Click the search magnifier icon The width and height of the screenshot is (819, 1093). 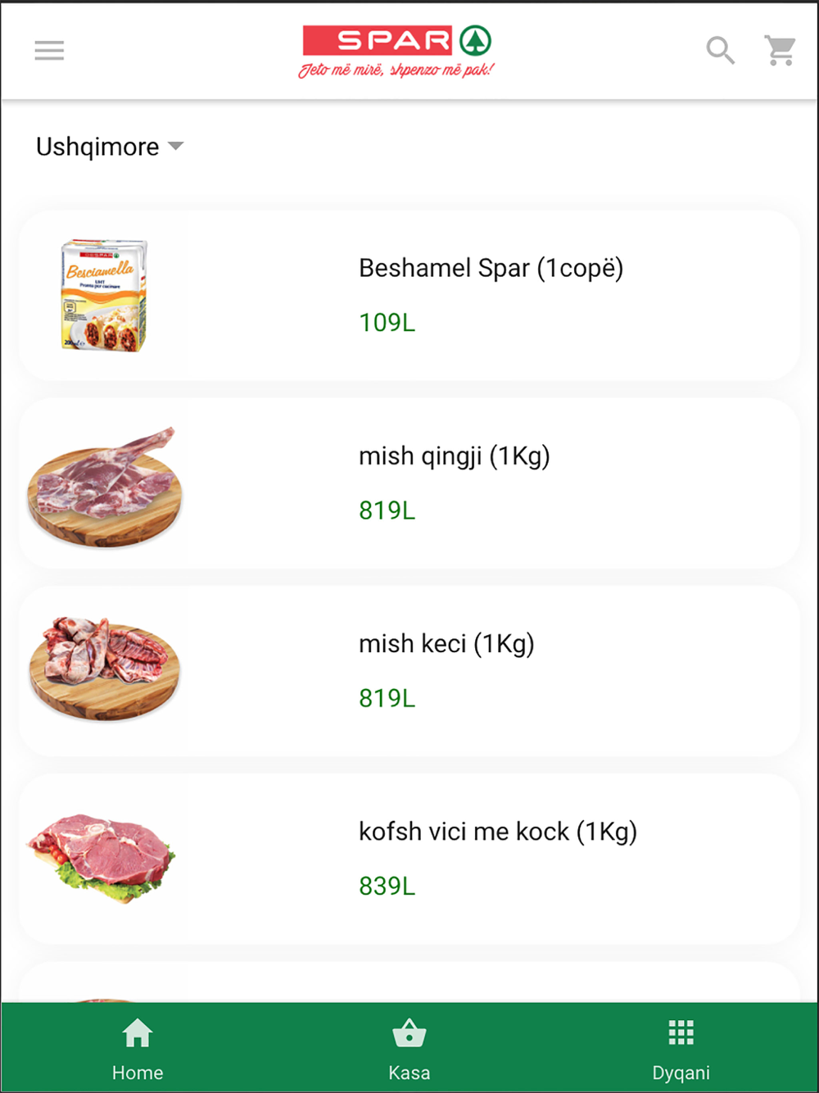[721, 51]
